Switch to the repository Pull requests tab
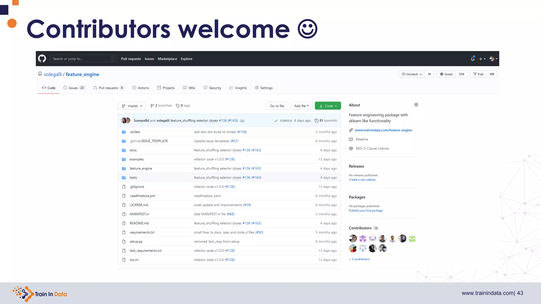 coord(109,88)
